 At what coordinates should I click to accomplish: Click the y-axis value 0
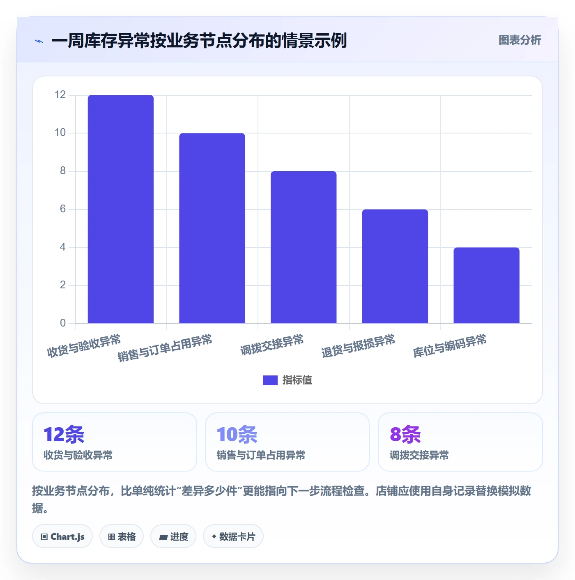tap(63, 323)
